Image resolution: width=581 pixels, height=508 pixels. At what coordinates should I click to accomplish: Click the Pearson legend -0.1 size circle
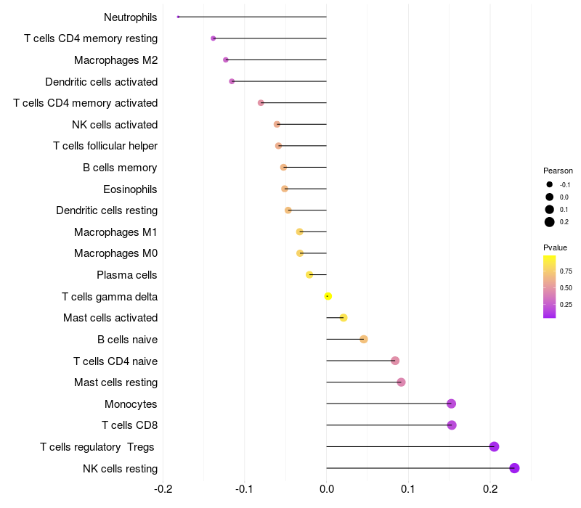tap(550, 184)
